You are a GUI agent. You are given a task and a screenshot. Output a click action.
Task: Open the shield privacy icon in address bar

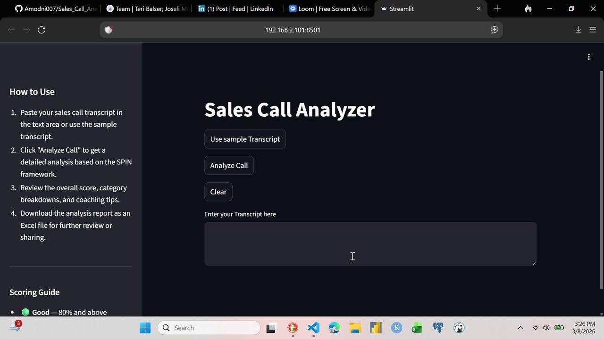point(109,30)
